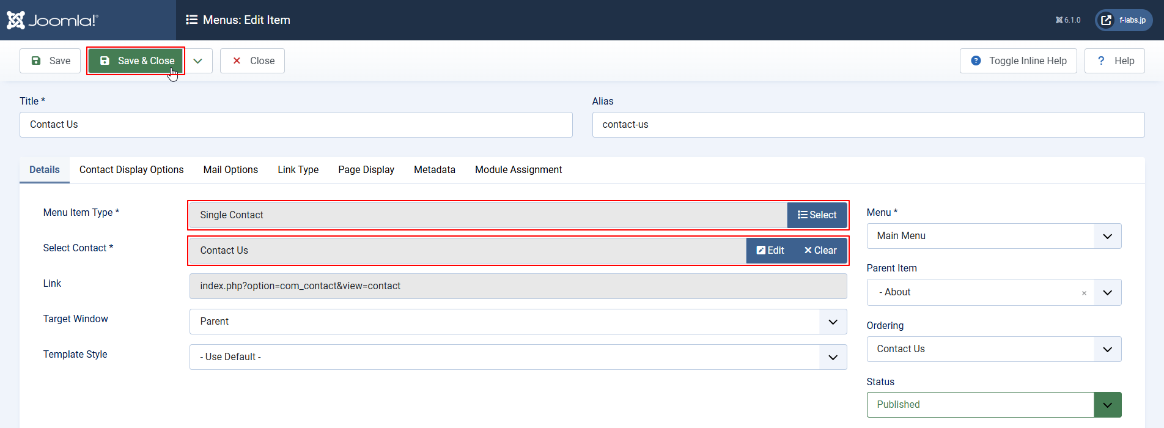The image size is (1164, 428).
Task: Click Select for Menu Item Type
Action: point(817,215)
